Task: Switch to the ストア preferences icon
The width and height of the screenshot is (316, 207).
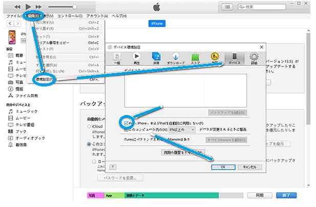Action: 195,58
